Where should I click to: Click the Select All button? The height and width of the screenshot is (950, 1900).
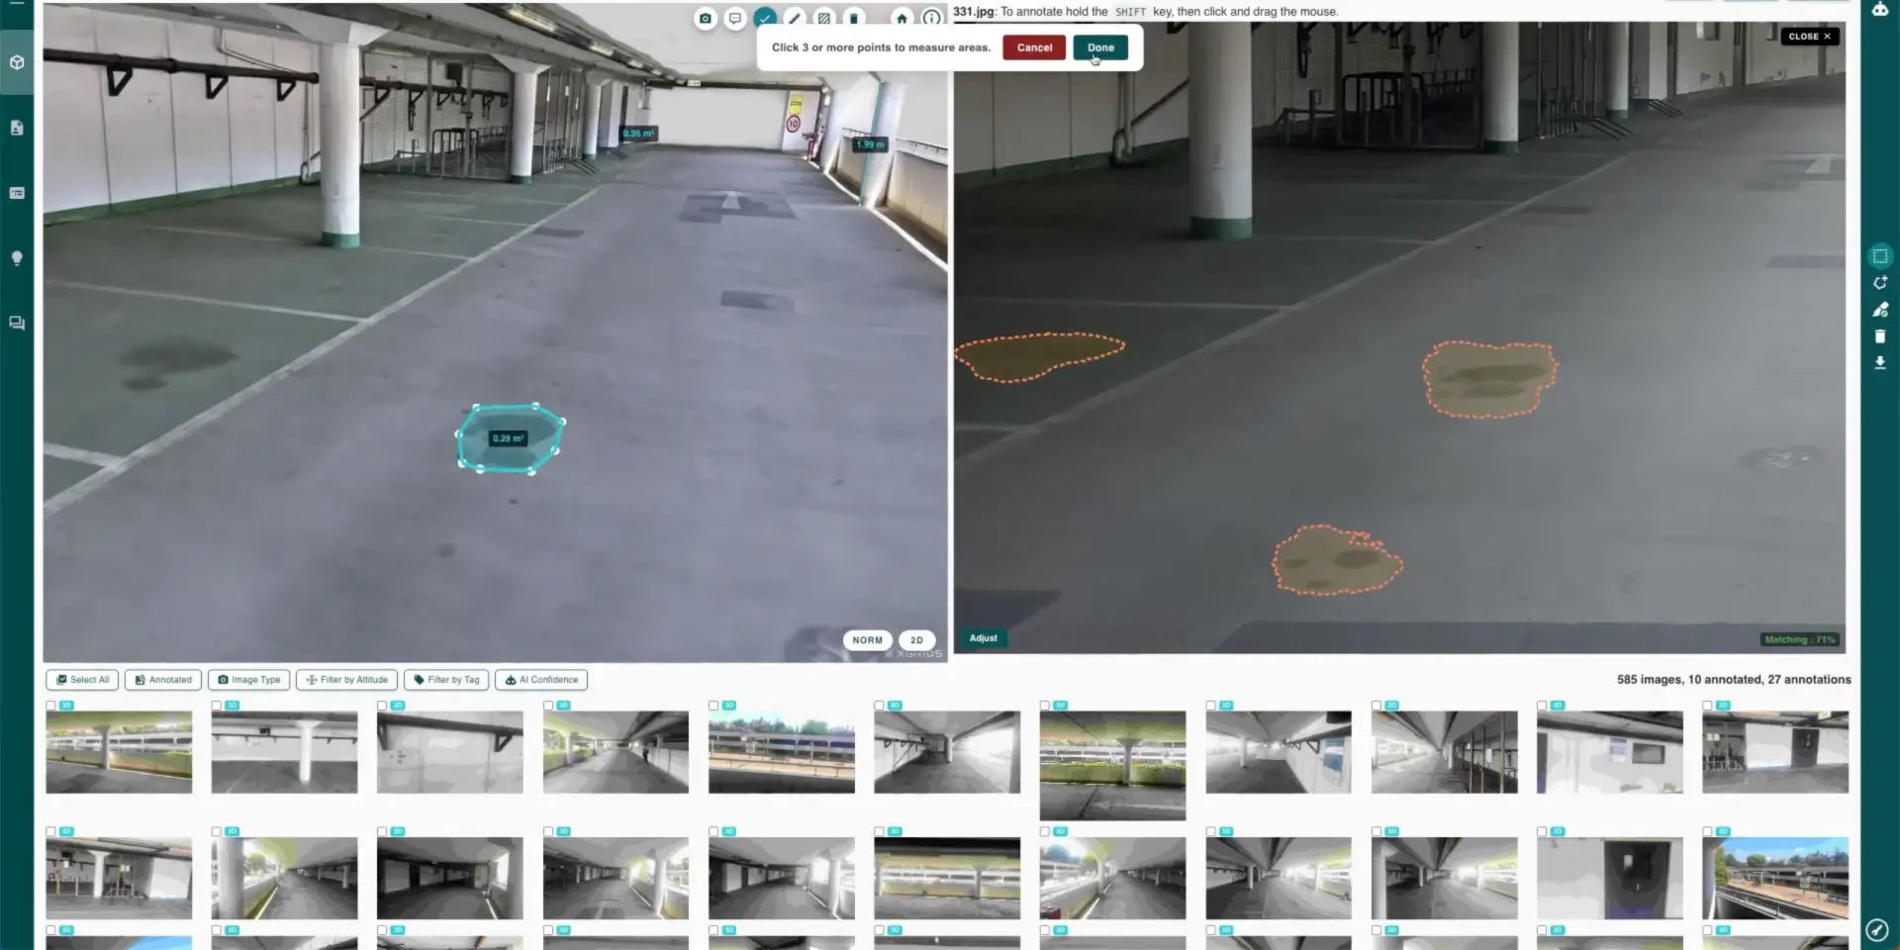point(83,680)
